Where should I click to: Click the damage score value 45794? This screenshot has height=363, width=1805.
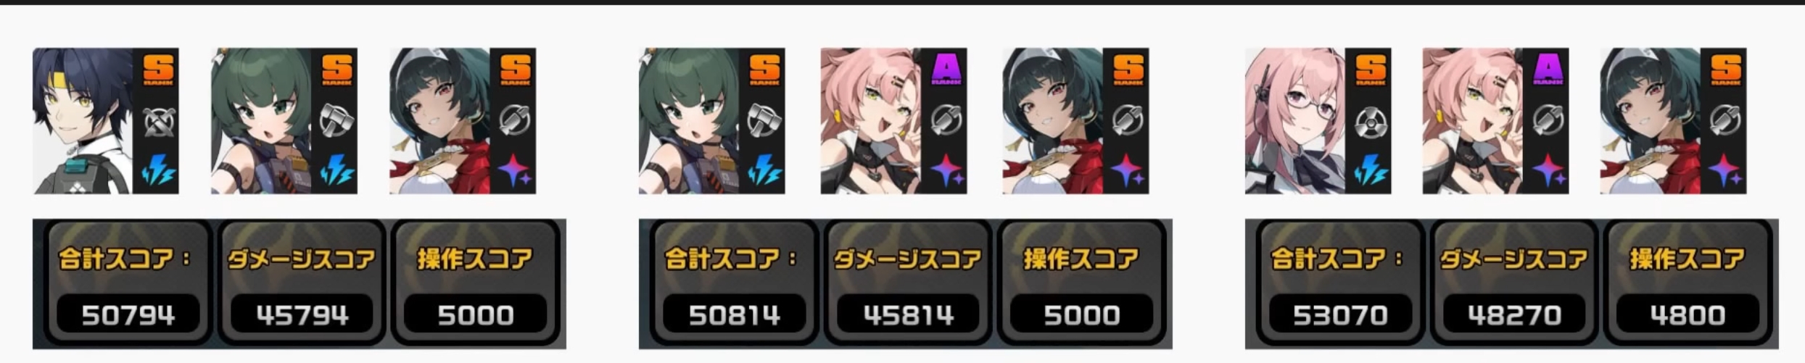tap(302, 314)
